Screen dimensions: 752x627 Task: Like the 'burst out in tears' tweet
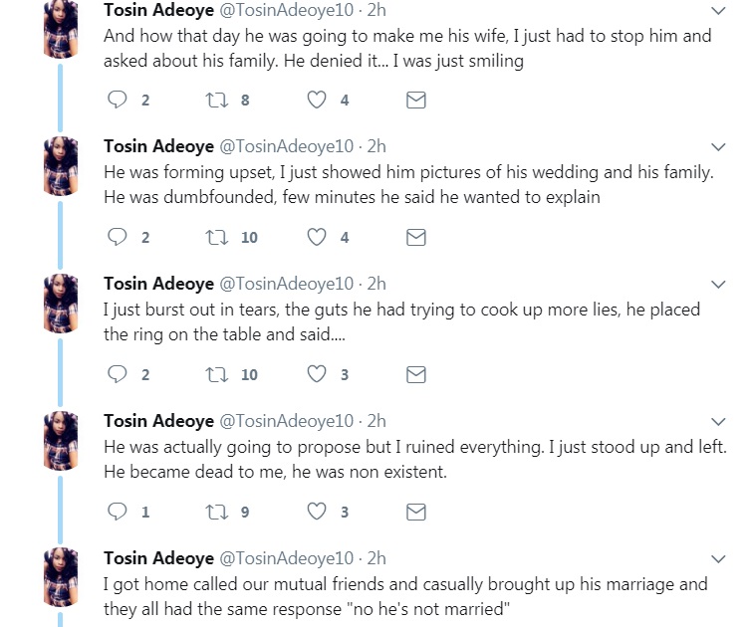317,374
